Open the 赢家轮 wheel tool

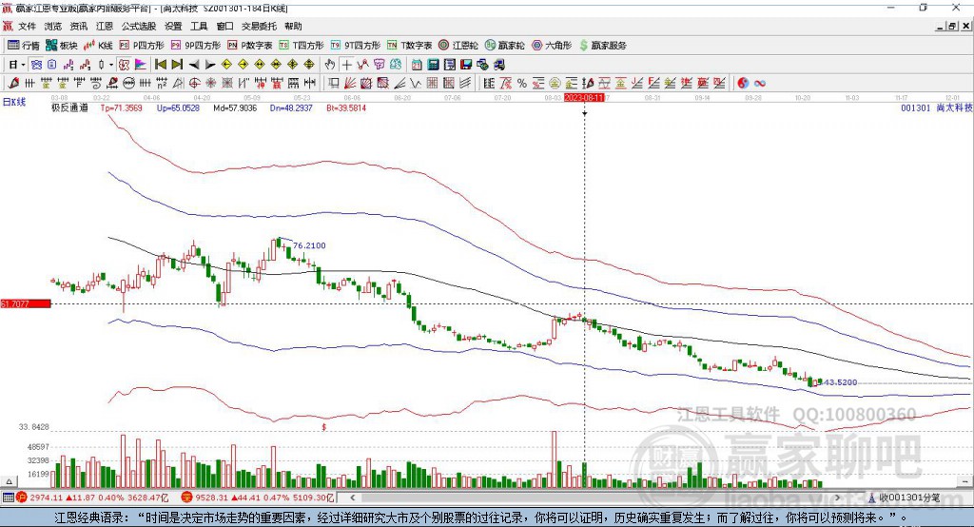pos(504,46)
